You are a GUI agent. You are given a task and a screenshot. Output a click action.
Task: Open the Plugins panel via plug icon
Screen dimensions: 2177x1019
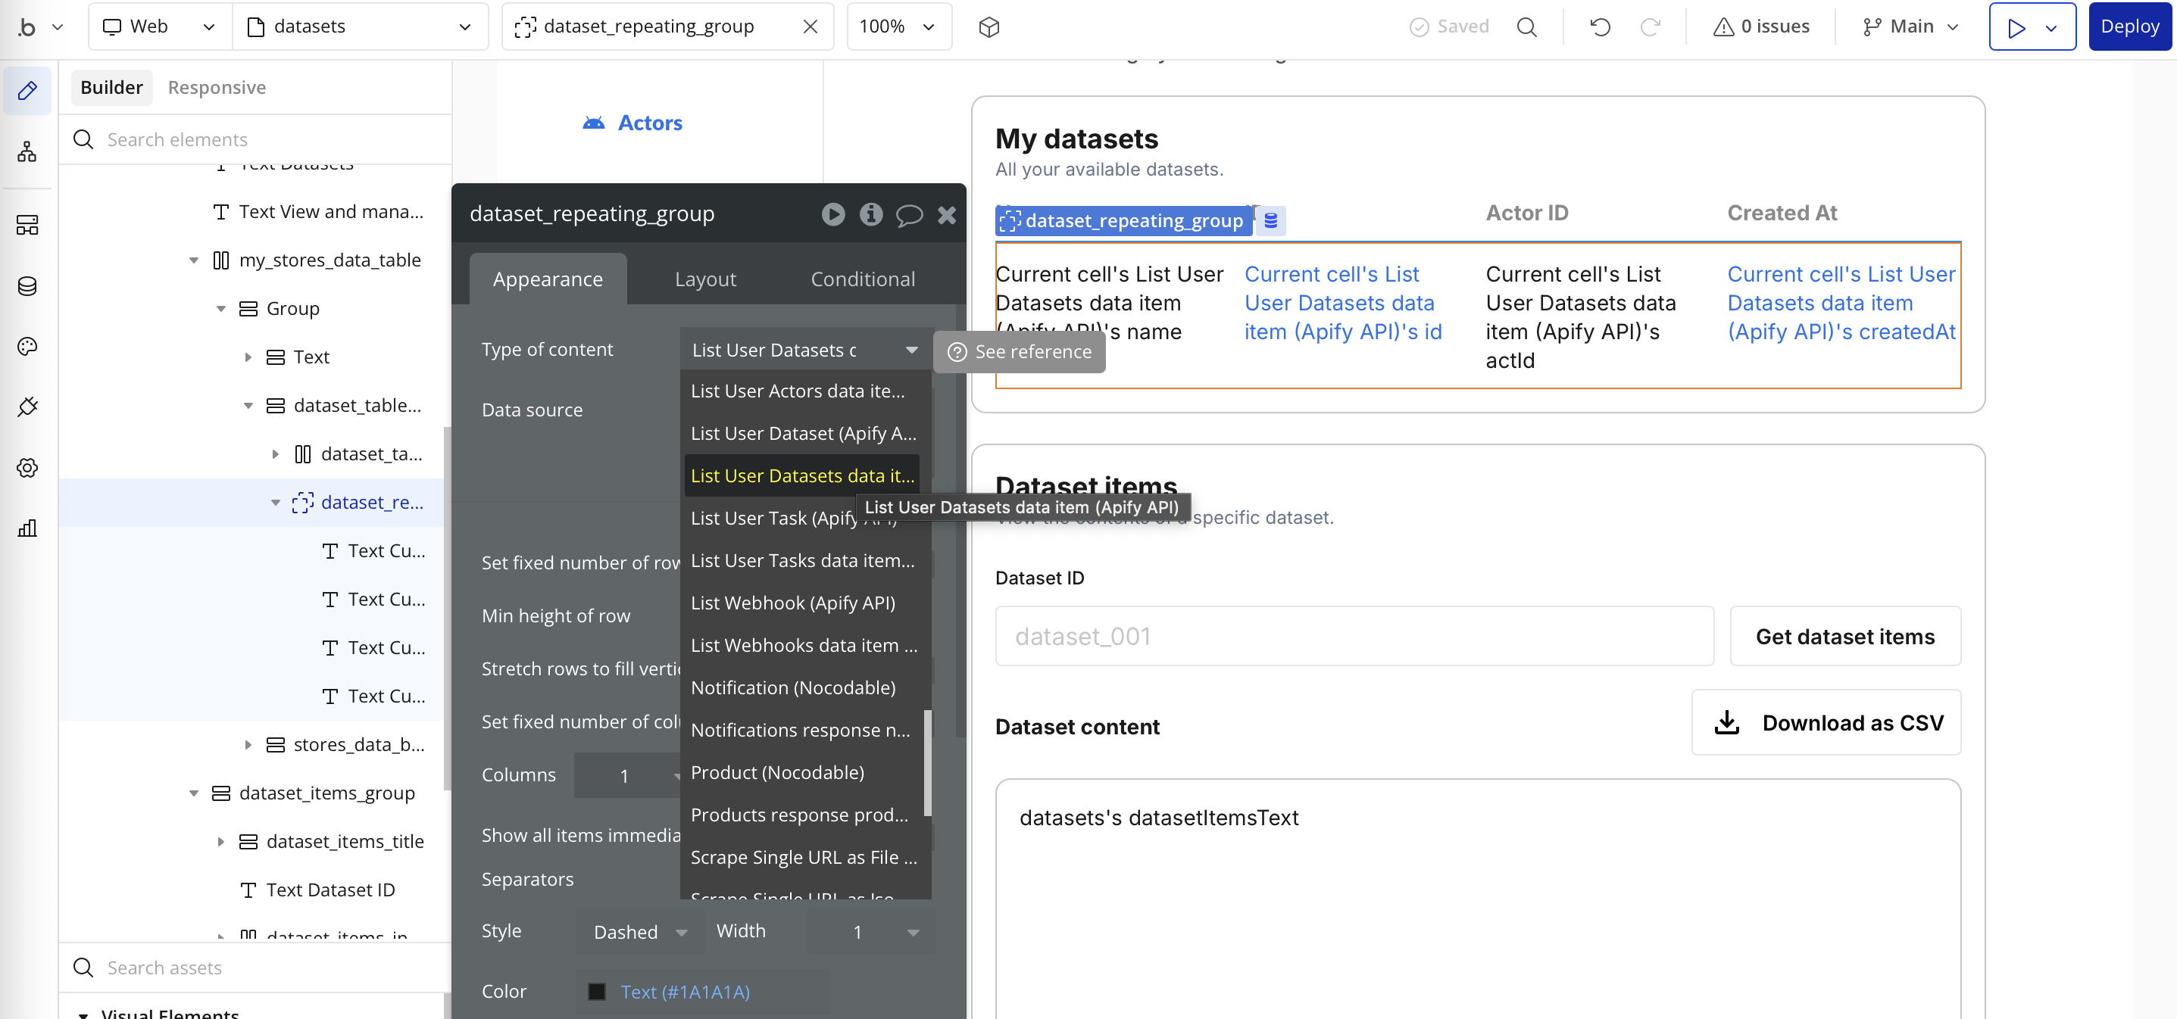[27, 407]
